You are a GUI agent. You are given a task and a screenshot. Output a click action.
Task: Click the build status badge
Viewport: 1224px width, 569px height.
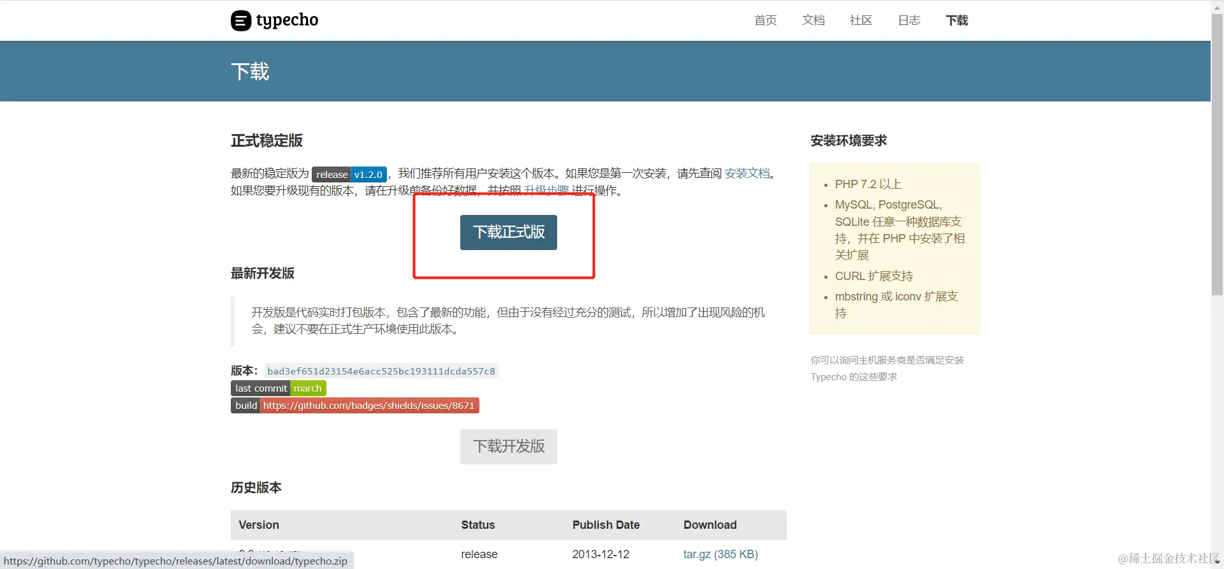pyautogui.click(x=355, y=405)
